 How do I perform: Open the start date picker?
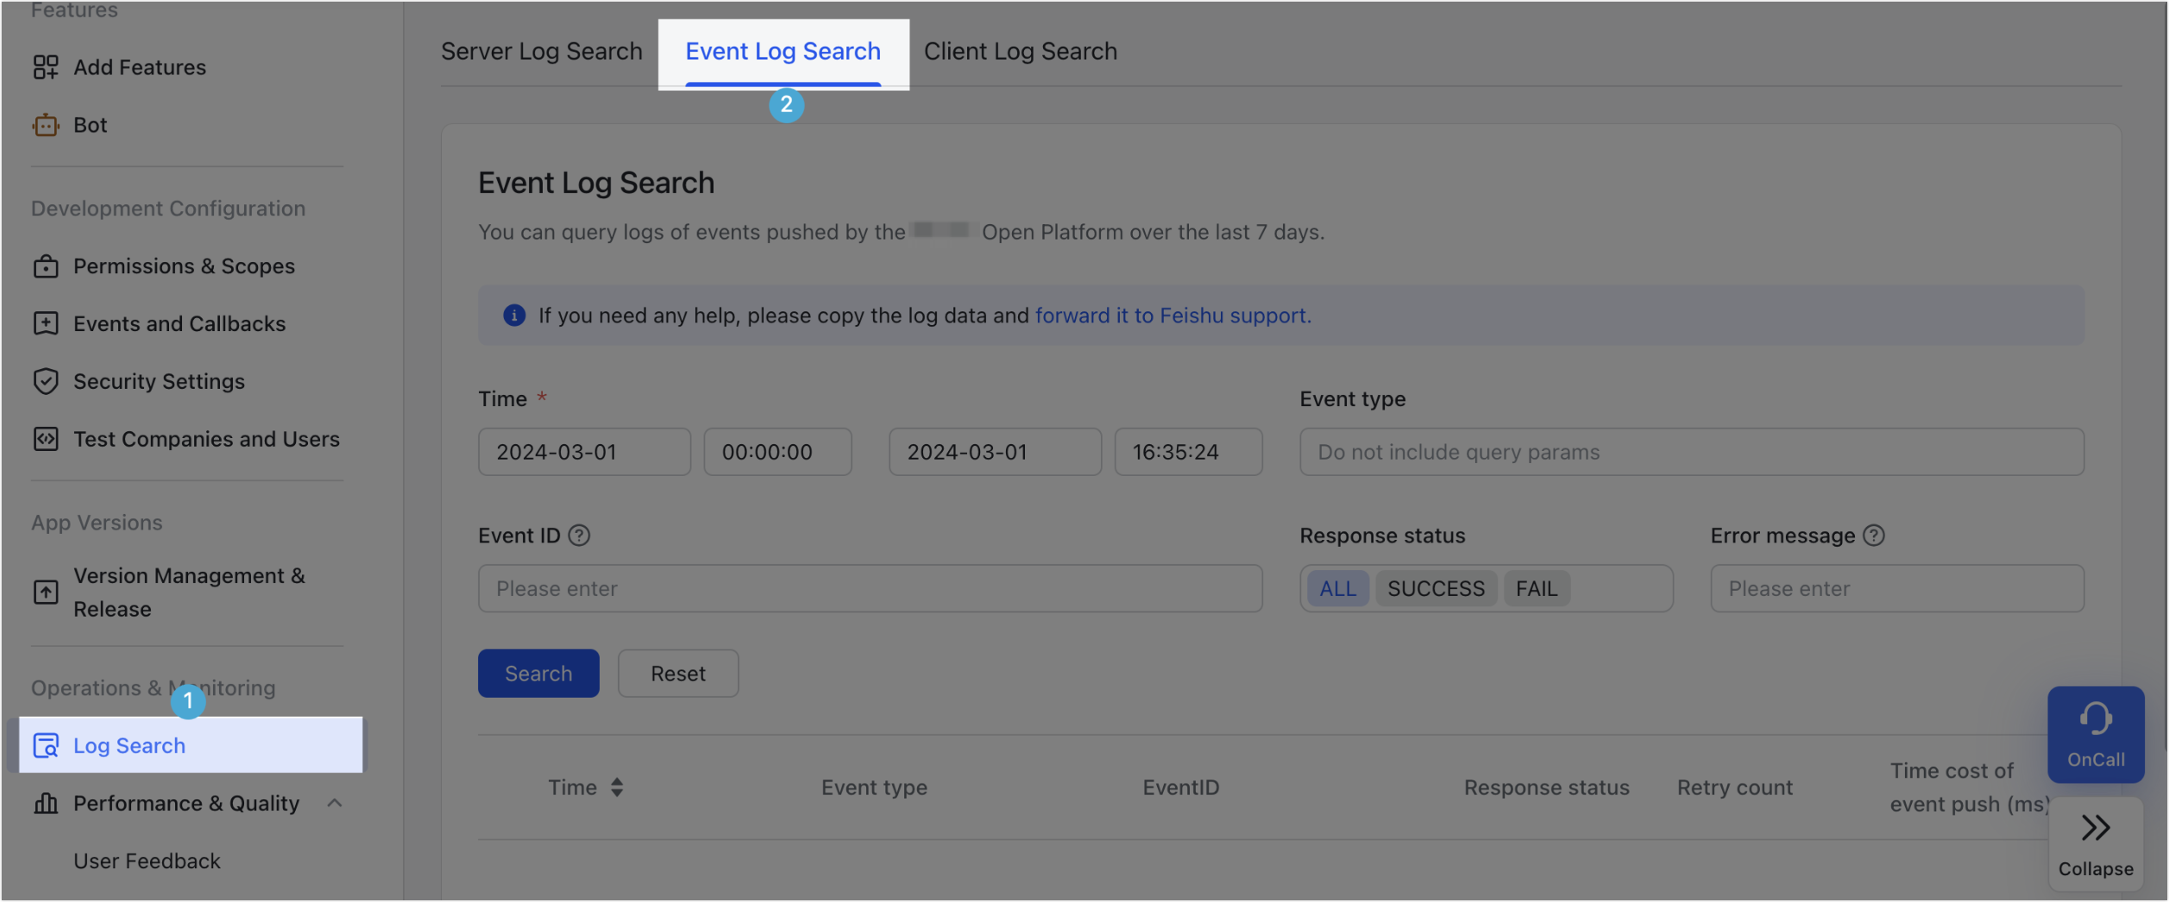(x=584, y=451)
